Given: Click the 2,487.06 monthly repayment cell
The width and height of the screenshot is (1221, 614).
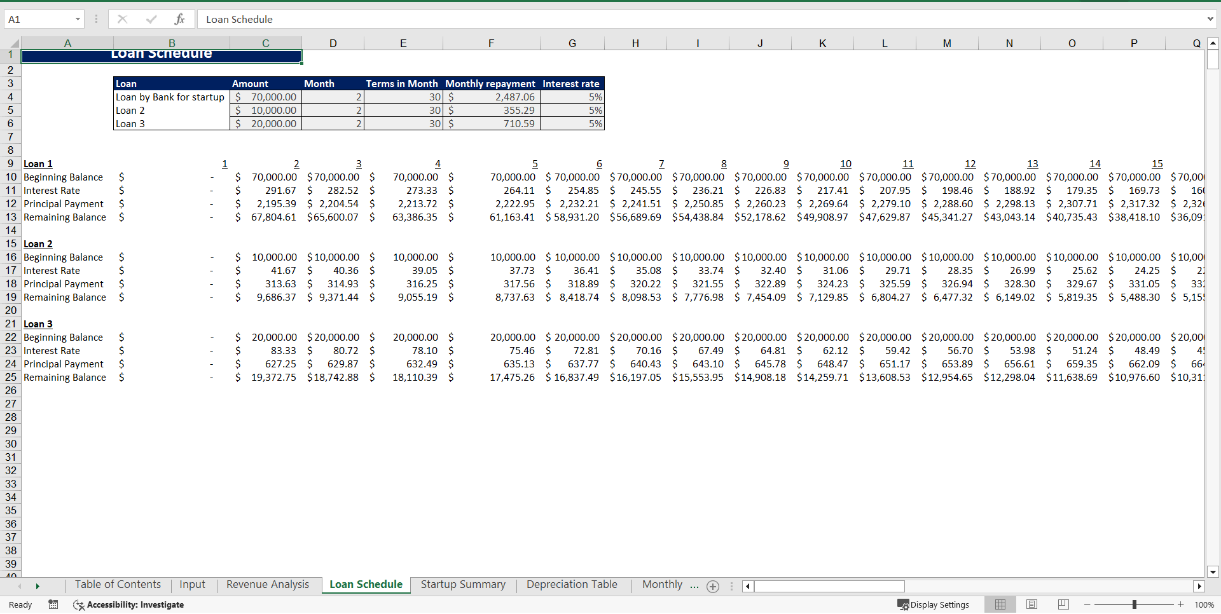Looking at the screenshot, I should click(491, 97).
